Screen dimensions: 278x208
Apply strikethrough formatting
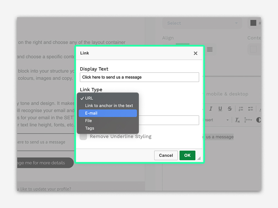230,109
